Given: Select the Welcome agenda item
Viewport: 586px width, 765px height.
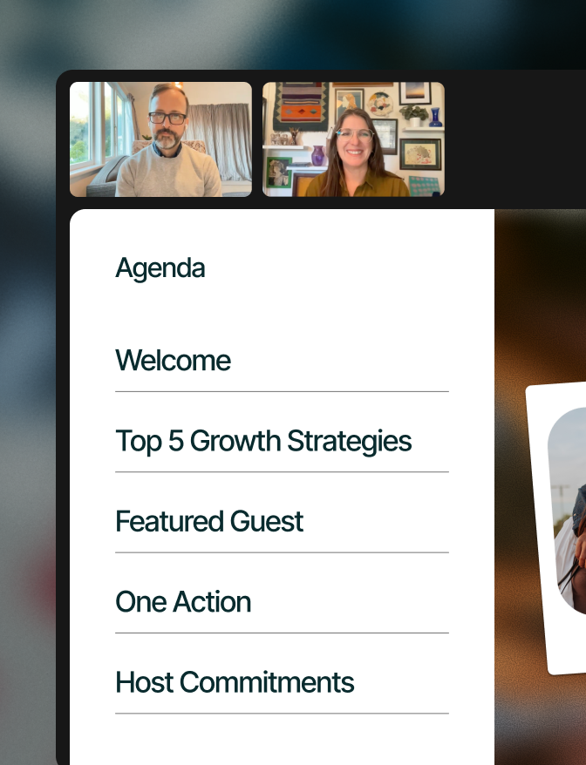Looking at the screenshot, I should point(173,361).
